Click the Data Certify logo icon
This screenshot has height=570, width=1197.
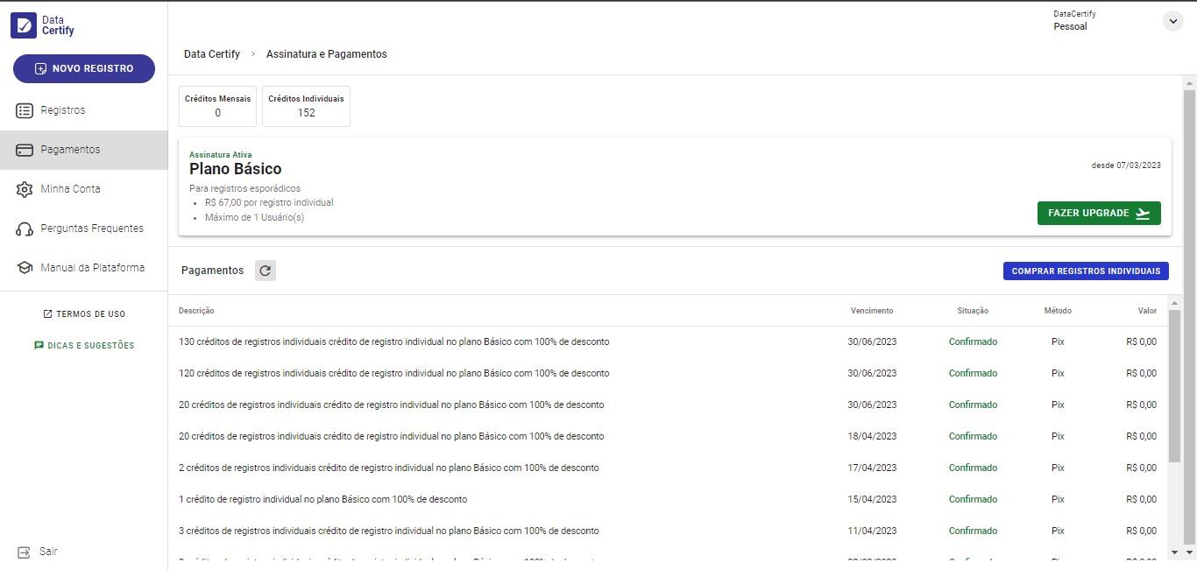24,25
